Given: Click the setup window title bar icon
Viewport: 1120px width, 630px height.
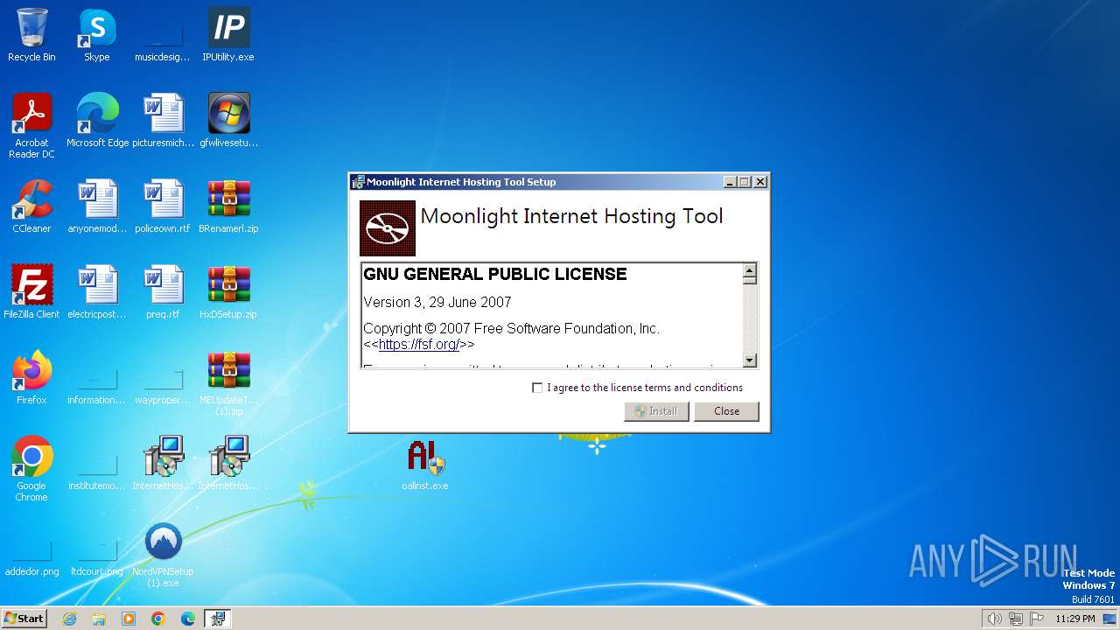Looking at the screenshot, I should 358,182.
